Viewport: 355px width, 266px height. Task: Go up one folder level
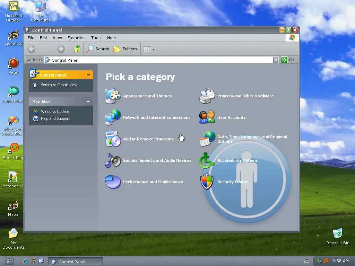[x=77, y=49]
